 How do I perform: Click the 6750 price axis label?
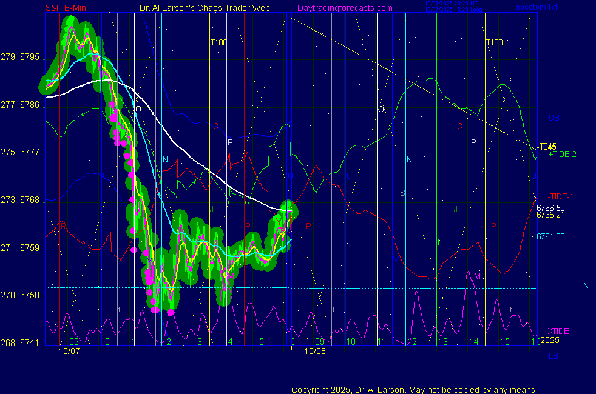(x=30, y=295)
